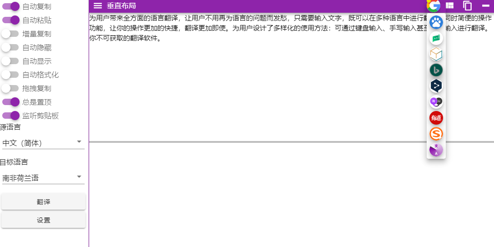Disable the 自动粘贴 toggle
Viewport: 494px width, 247px height.
point(11,20)
